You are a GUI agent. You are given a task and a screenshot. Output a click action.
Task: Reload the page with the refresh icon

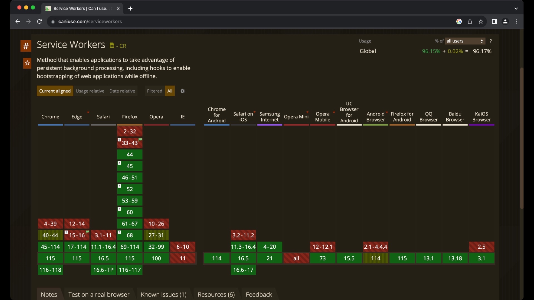(39, 22)
